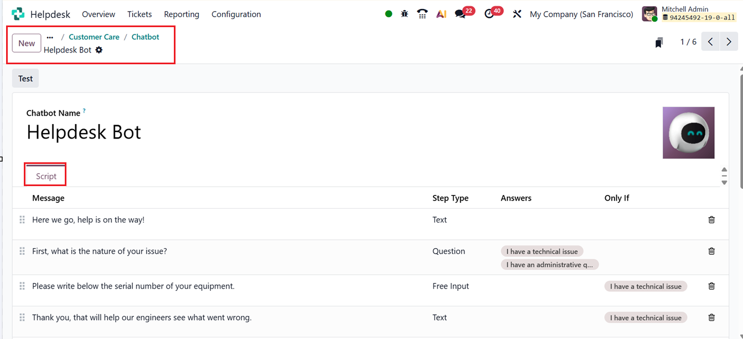The height and width of the screenshot is (339, 743).
Task: Open the activities clock with 40 pending
Action: (489, 14)
